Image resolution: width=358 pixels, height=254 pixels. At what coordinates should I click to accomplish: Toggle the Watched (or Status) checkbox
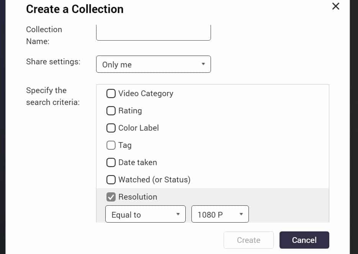click(x=111, y=180)
